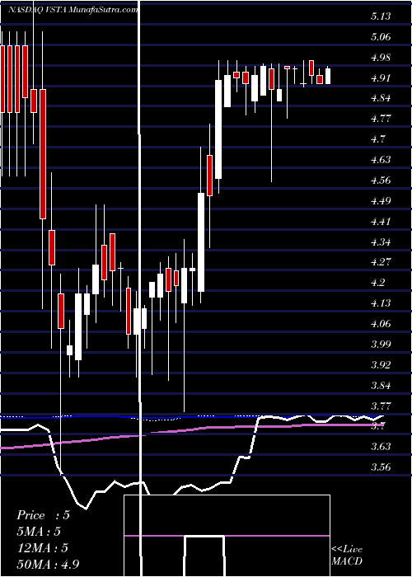Select the '5MA : 5' indicator text

(x=39, y=532)
